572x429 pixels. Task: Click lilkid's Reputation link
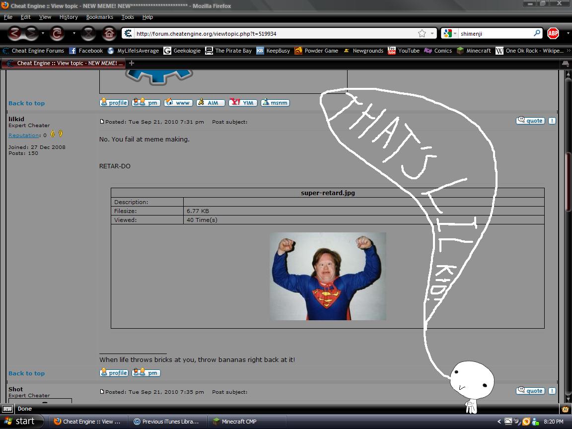[x=23, y=135]
